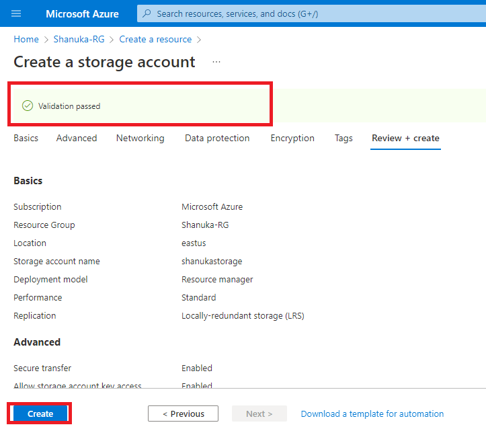Go to Home breadcrumb

pos(26,39)
